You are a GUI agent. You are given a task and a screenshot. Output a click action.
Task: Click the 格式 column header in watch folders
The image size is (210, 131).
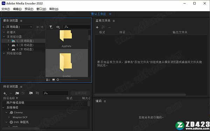(102, 32)
